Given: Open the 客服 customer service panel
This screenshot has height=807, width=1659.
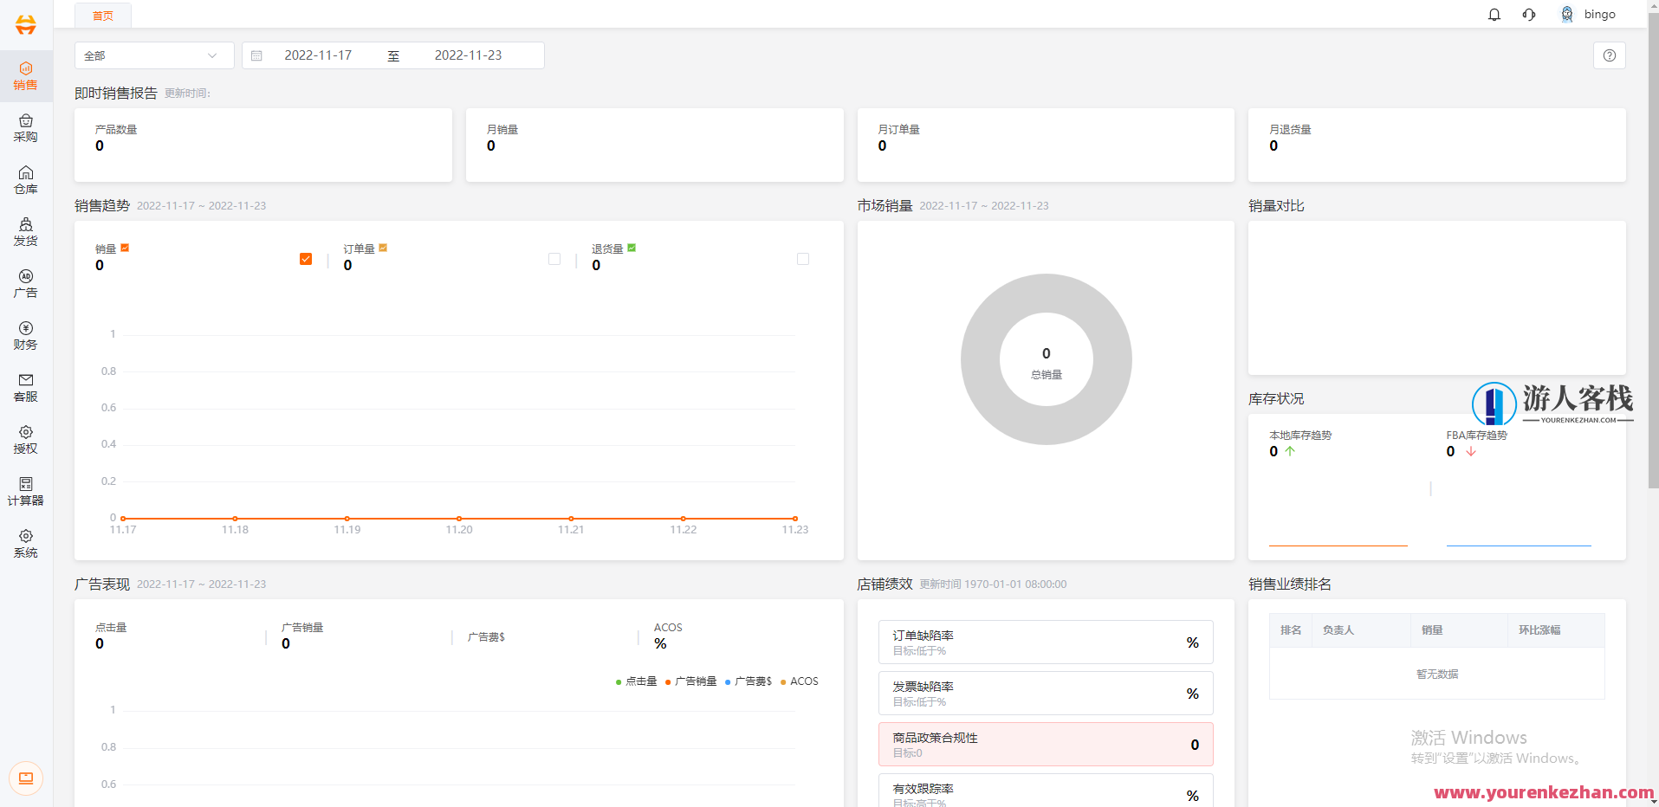Looking at the screenshot, I should pos(26,387).
